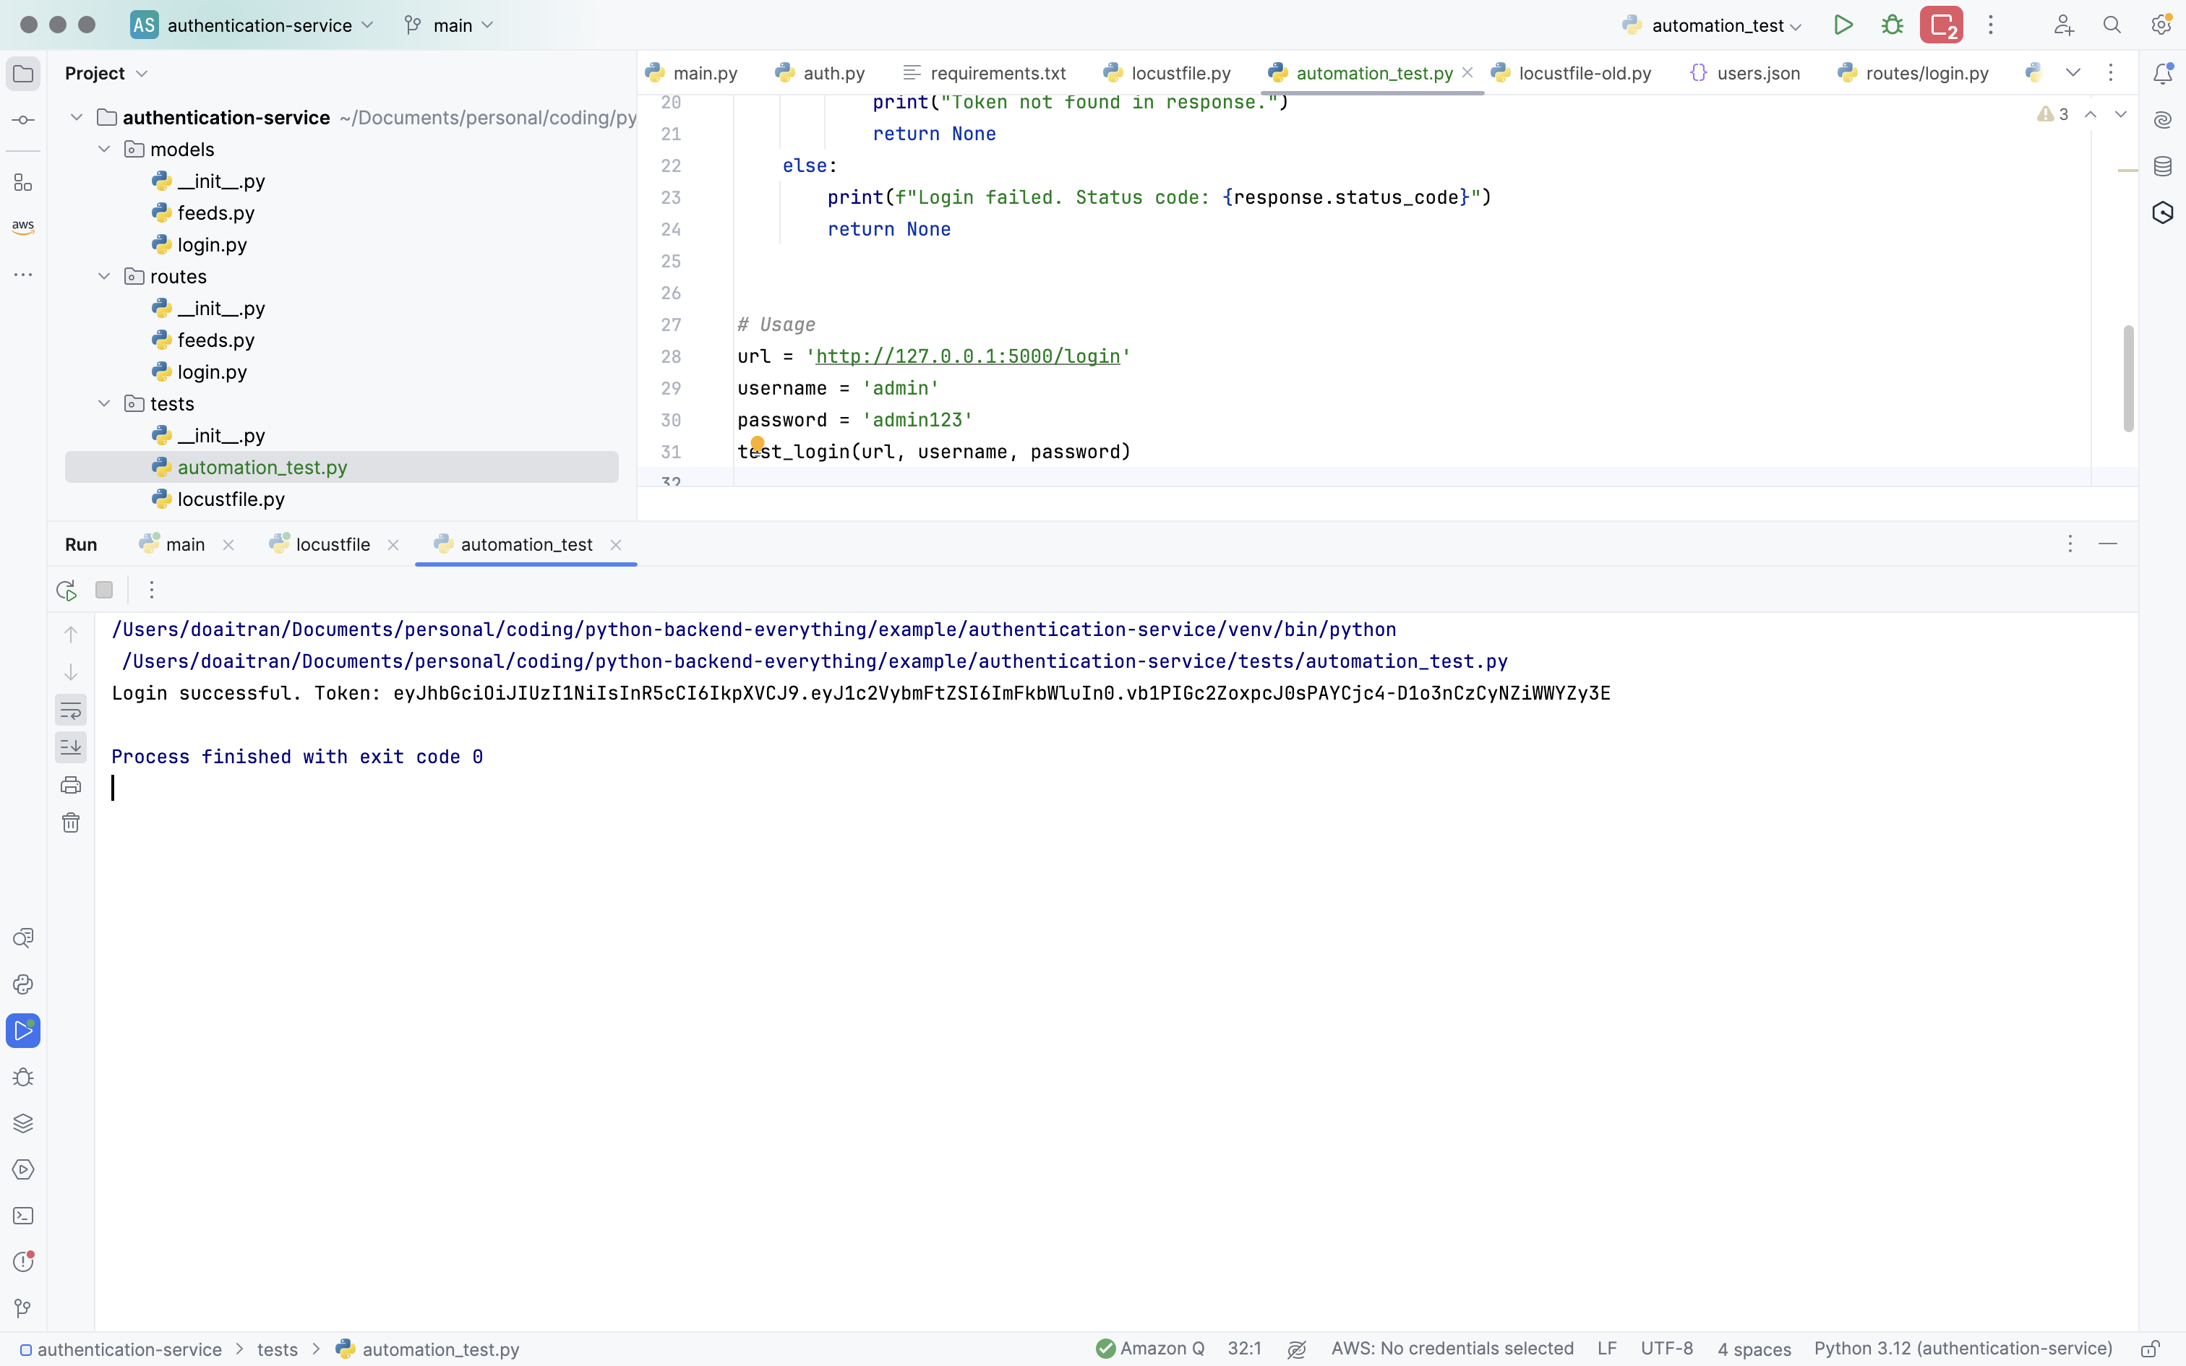Open the Structure tool window icon
The height and width of the screenshot is (1366, 2186).
click(x=23, y=182)
